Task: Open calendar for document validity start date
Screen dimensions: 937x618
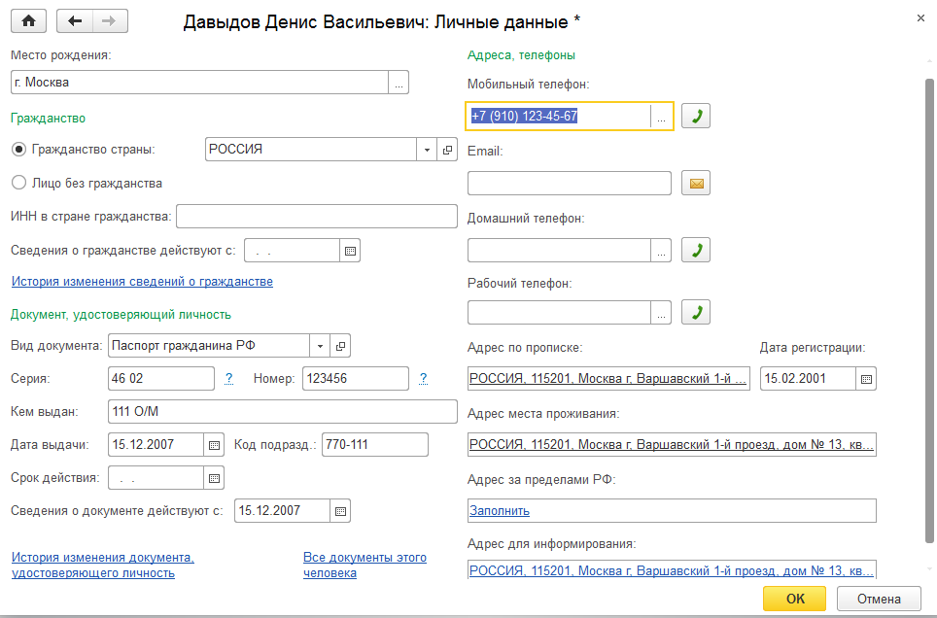Action: click(x=340, y=511)
